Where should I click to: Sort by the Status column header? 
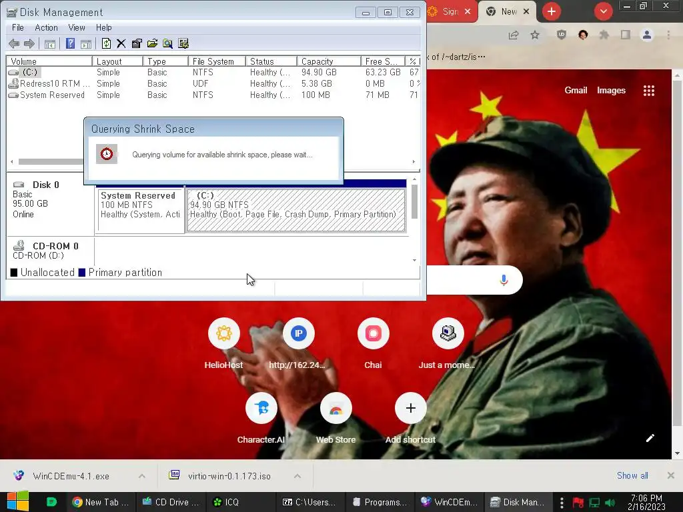click(x=271, y=61)
